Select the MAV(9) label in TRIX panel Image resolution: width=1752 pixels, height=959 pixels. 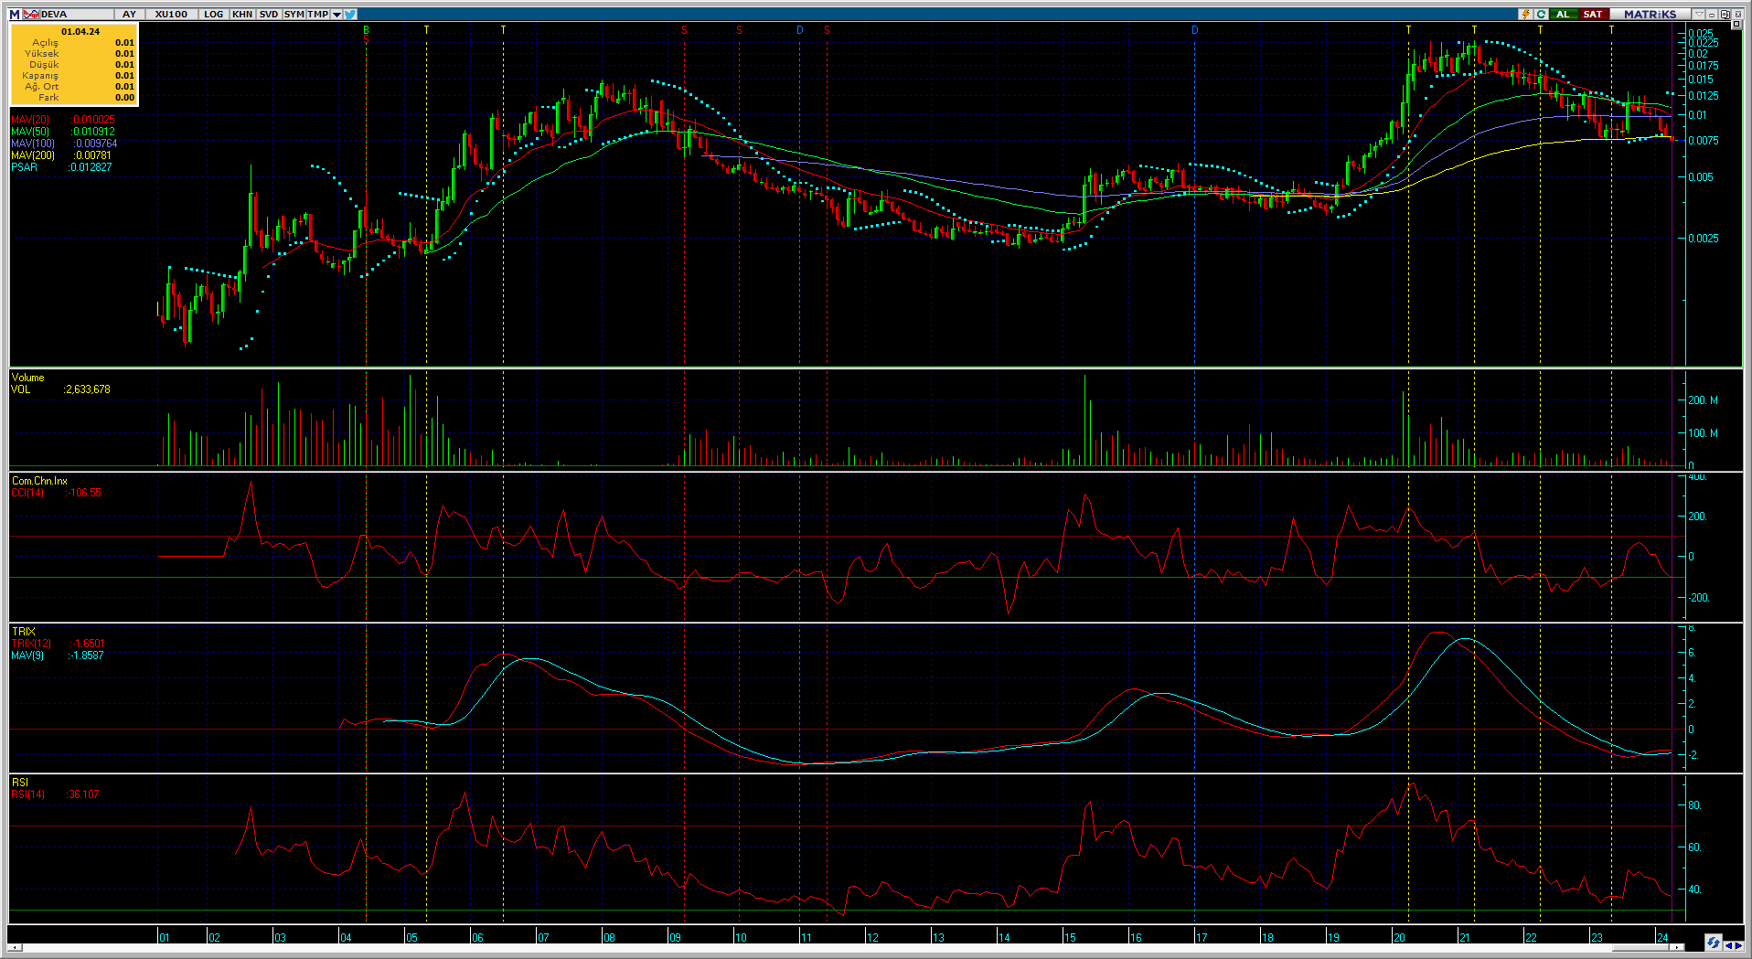click(x=27, y=655)
